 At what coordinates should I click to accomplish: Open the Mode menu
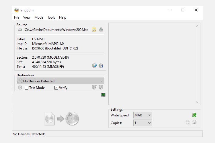(39, 17)
